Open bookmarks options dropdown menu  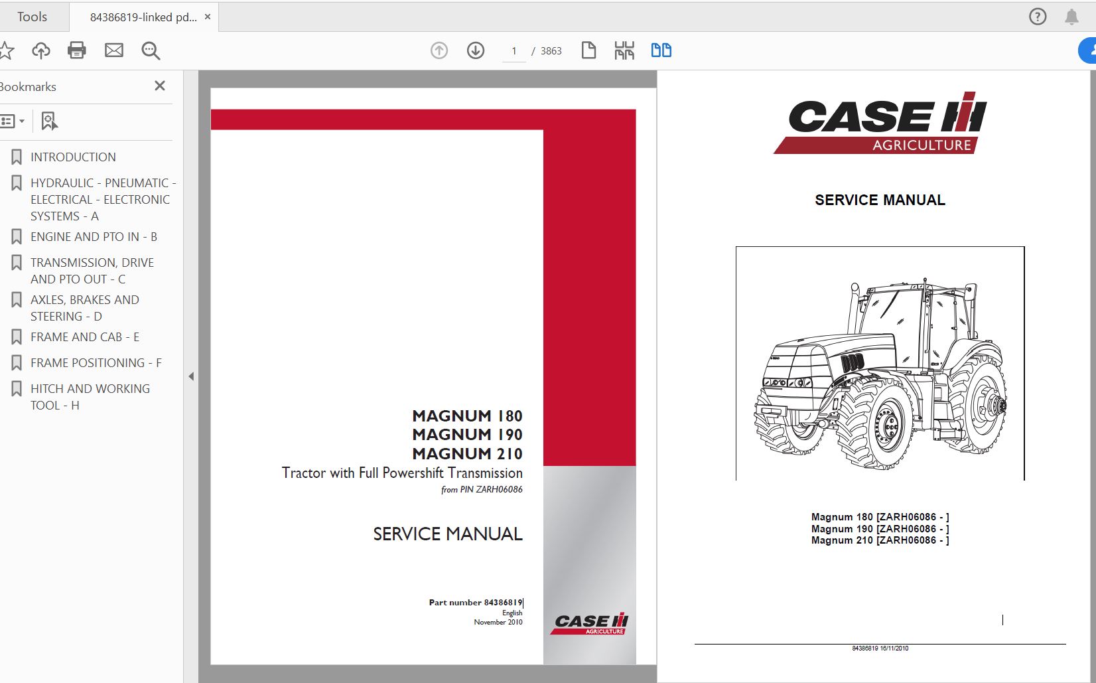point(13,121)
